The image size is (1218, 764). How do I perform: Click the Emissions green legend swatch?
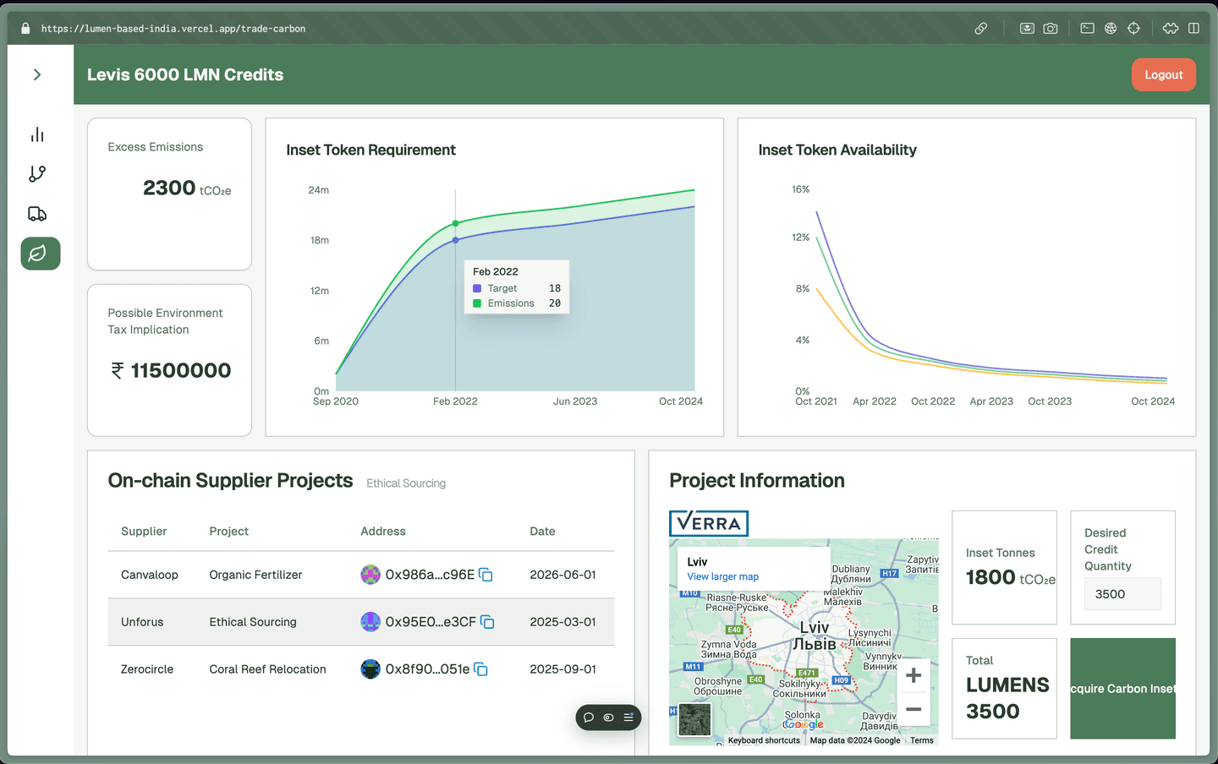tap(477, 303)
